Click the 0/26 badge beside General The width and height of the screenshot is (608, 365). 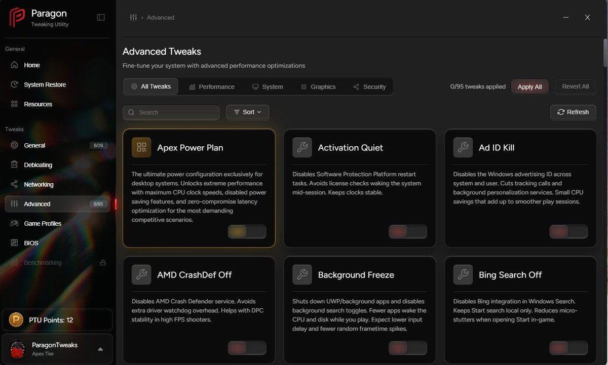click(x=98, y=145)
